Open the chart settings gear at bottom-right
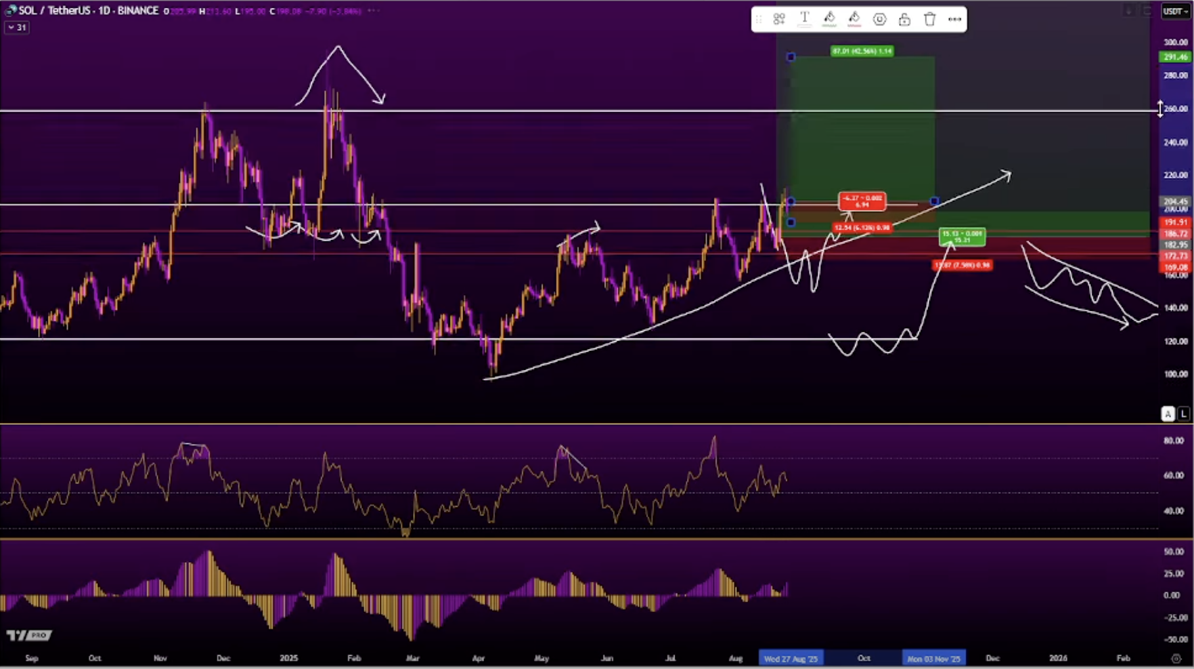 click(1176, 658)
